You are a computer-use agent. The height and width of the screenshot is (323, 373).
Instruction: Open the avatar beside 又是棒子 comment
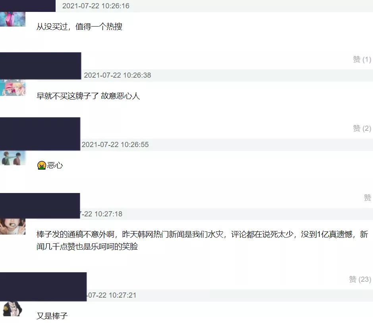click(13, 308)
